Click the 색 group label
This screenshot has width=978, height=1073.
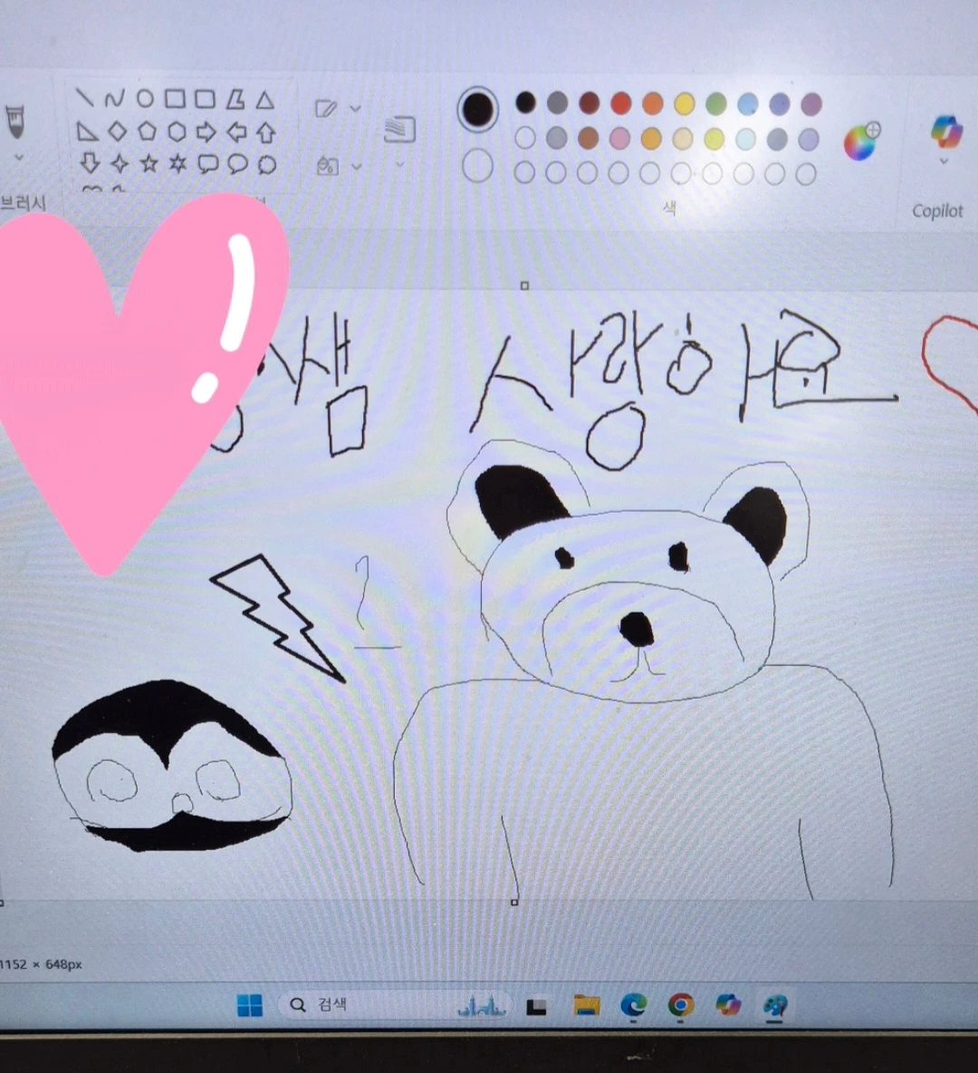click(669, 208)
